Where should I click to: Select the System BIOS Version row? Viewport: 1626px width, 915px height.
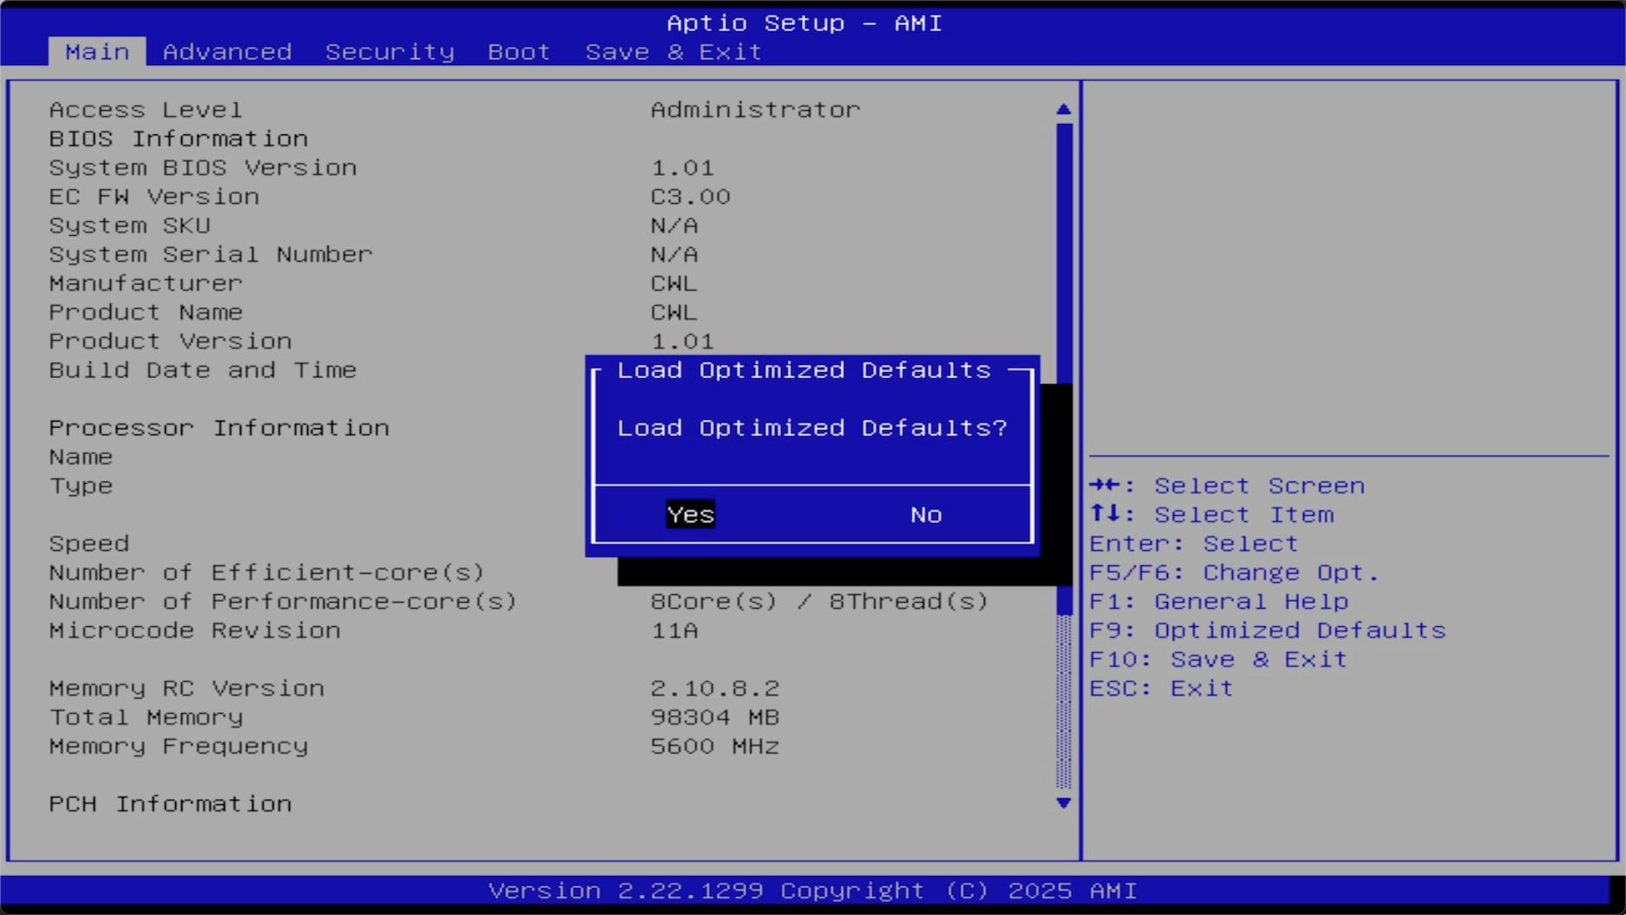(203, 168)
